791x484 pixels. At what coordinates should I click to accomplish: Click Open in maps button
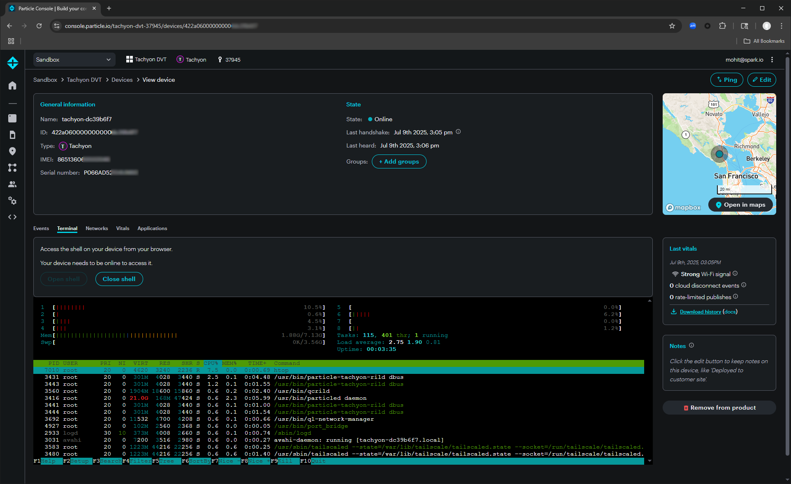pyautogui.click(x=740, y=205)
